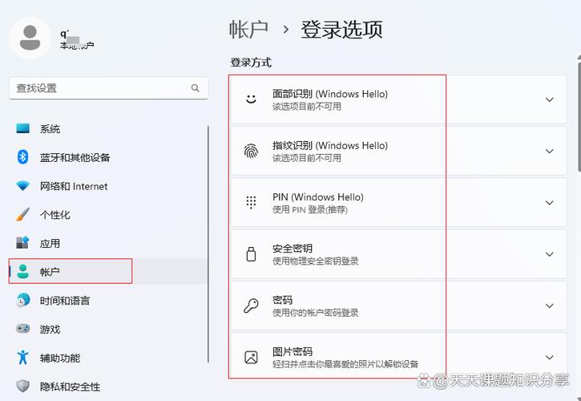Click the fingerprint icon
The height and width of the screenshot is (401, 581).
click(x=251, y=151)
